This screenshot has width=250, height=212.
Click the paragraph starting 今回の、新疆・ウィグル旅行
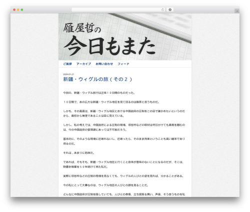[x=99, y=93]
